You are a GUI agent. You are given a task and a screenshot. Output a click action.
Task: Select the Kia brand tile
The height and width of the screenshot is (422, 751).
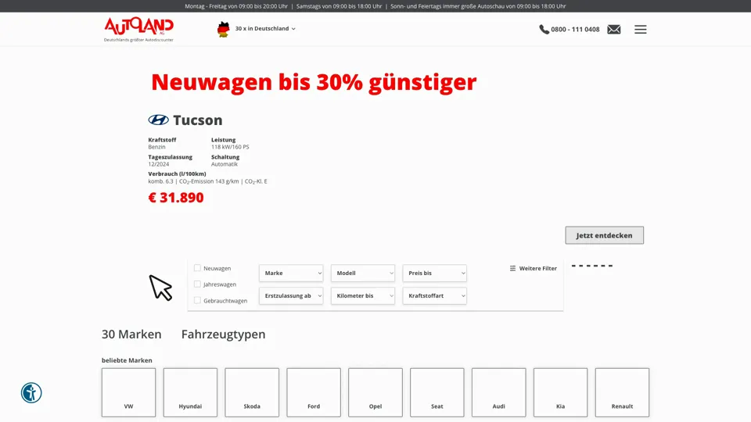coord(560,392)
